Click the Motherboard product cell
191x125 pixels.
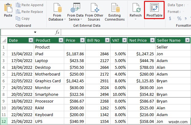49,74
